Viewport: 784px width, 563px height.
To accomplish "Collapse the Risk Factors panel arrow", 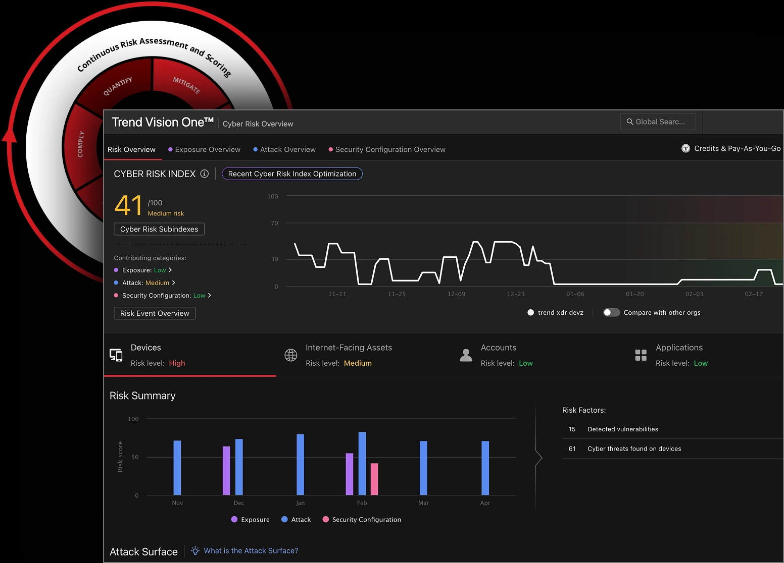I will click(x=538, y=458).
